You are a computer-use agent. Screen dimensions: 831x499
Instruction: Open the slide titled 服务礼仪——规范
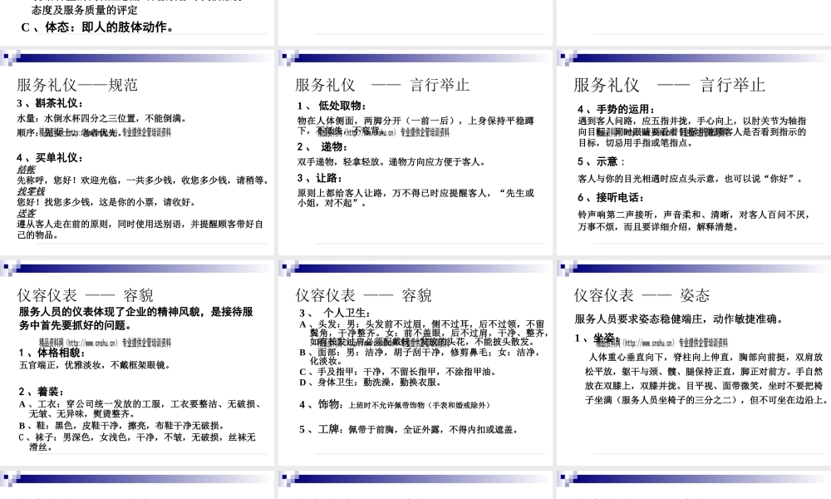(137, 153)
